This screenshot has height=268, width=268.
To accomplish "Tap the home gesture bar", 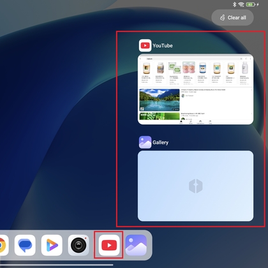I will [x=56, y=265].
